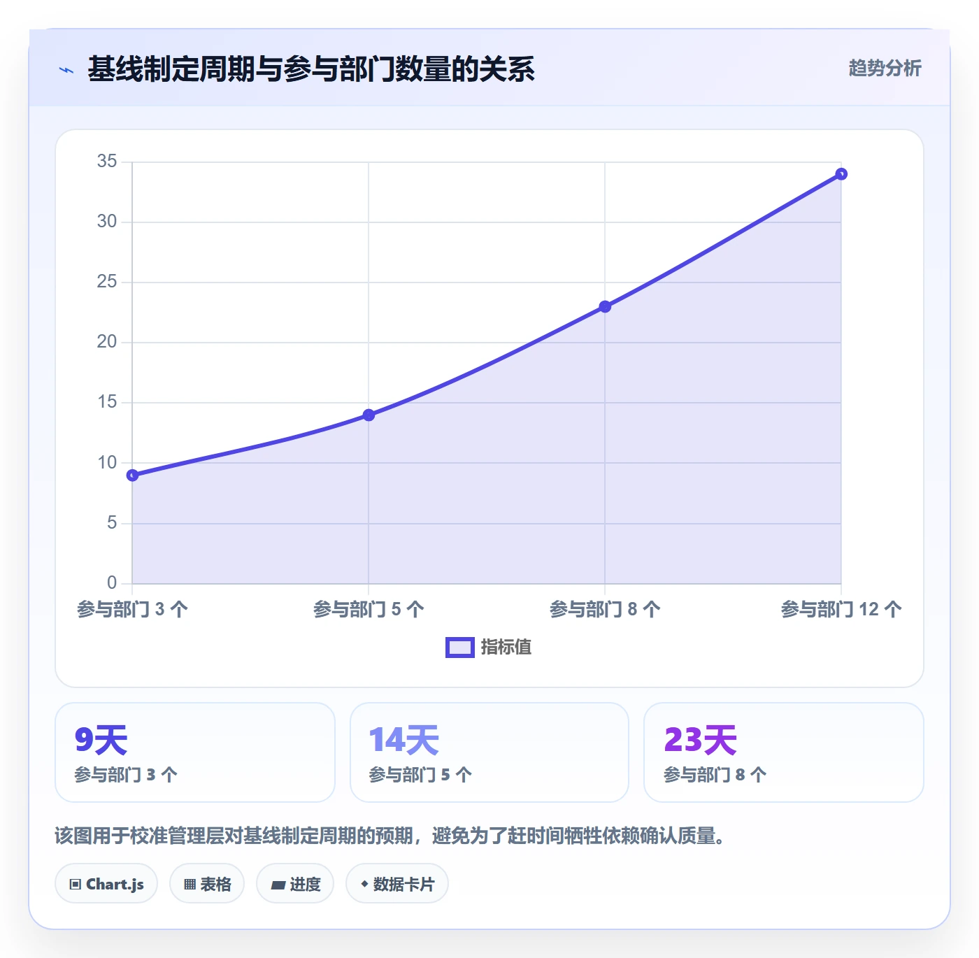The height and width of the screenshot is (958, 979).
Task: Click the lightning bolt icon beside the title
Action: point(66,70)
